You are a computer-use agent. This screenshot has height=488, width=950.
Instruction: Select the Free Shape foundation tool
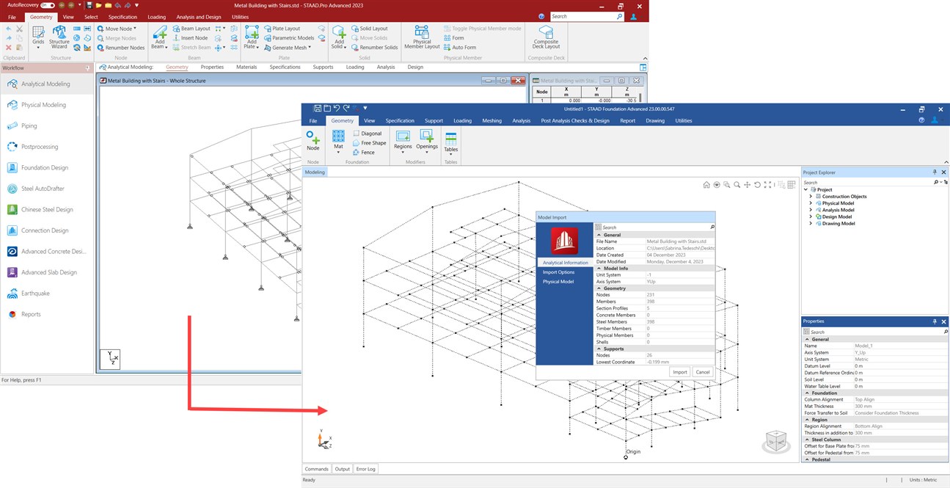[369, 143]
